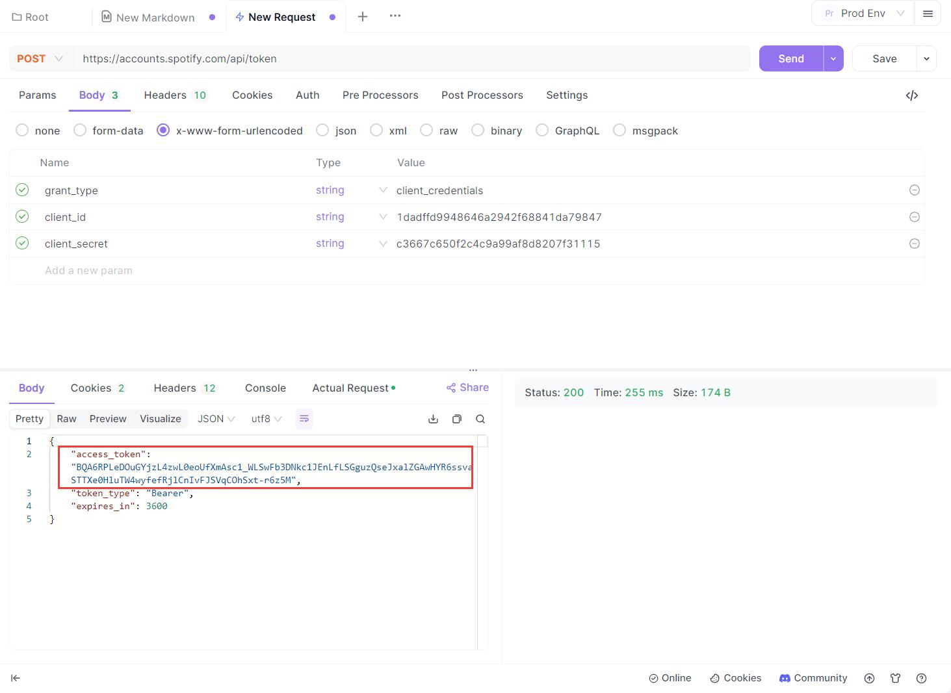
Task: Open the response Console tab
Action: 265,388
